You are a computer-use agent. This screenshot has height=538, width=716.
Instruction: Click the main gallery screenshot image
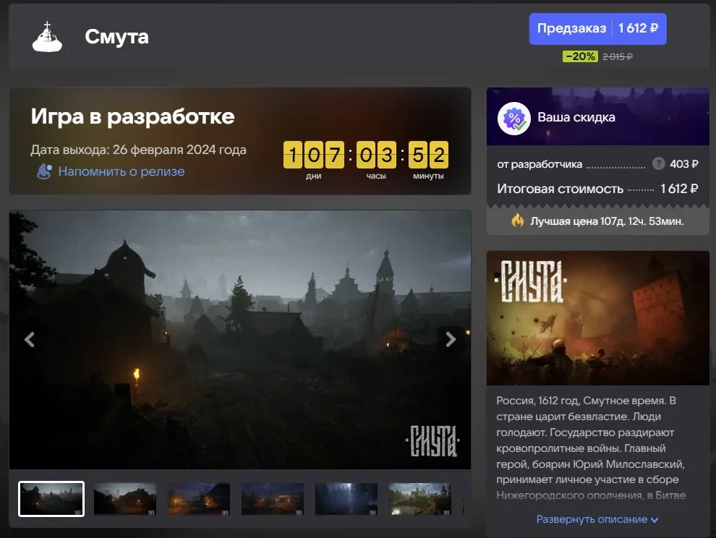[x=240, y=339]
